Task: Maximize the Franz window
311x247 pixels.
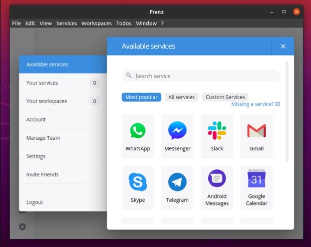Action: point(284,12)
